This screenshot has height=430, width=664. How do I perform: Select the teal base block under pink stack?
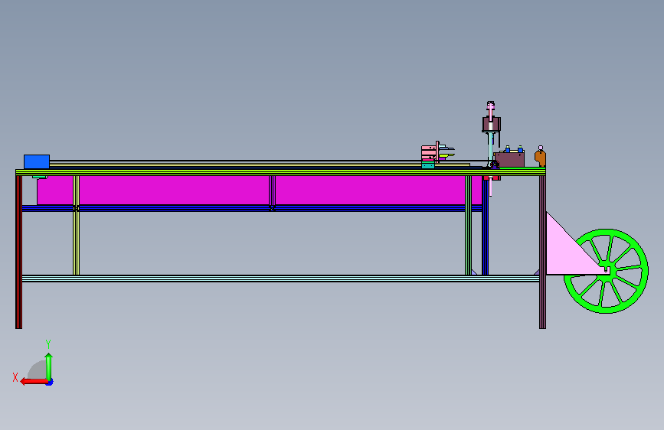(428, 165)
